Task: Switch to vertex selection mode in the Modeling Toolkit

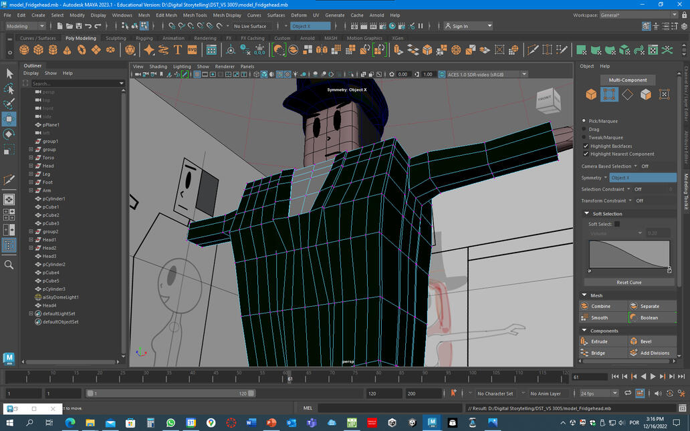Action: pyautogui.click(x=609, y=94)
